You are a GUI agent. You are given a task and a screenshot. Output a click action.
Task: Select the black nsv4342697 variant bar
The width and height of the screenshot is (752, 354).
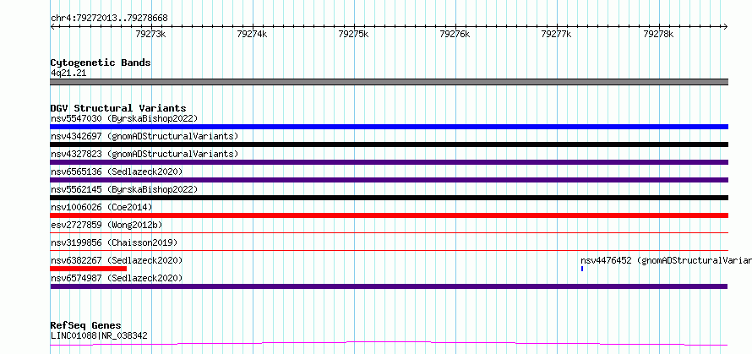click(x=389, y=144)
